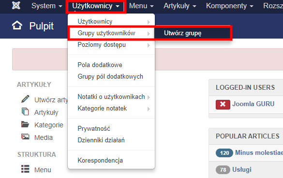The image size is (283, 178).
Task: Click the 78 hits badge
Action: [223, 170]
